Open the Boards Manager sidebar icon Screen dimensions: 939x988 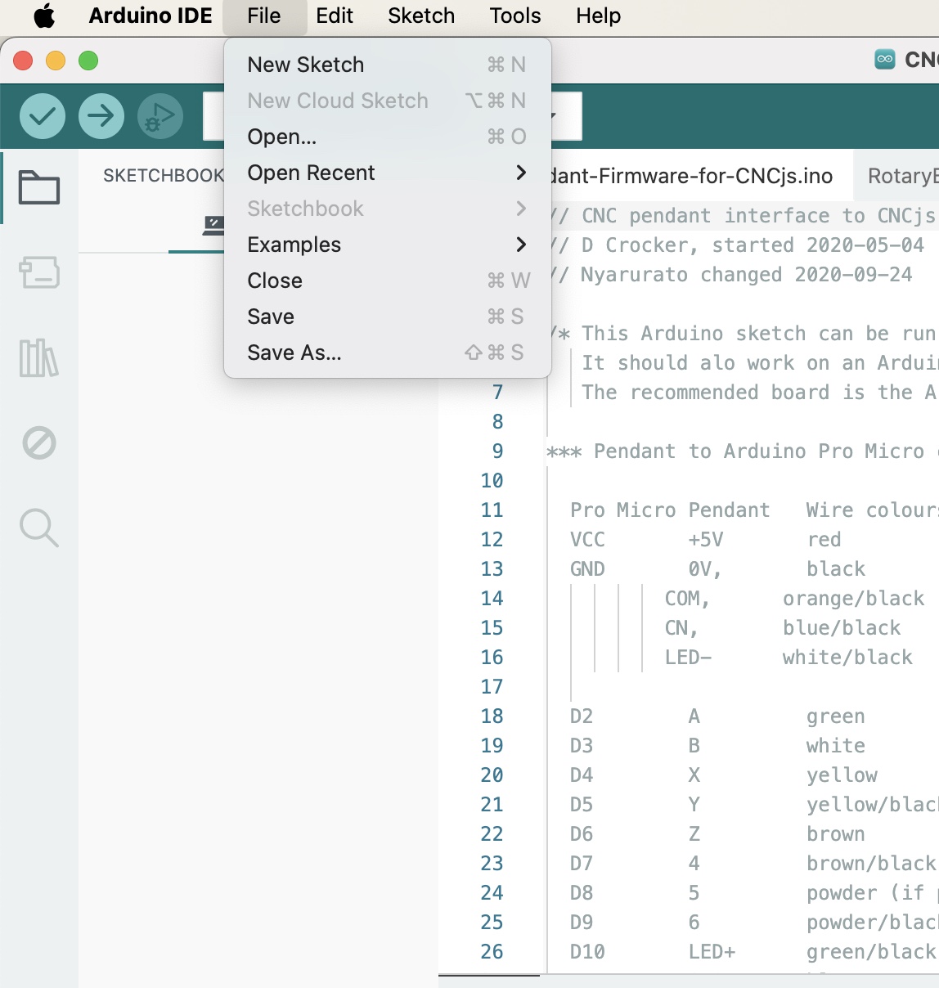(x=39, y=272)
